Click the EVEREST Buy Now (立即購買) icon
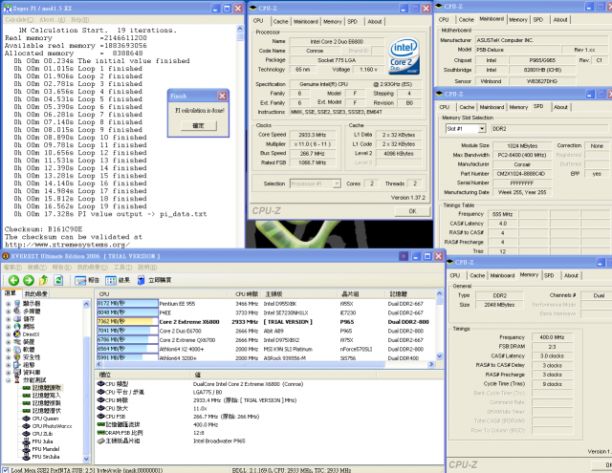The image size is (612, 473). tap(141, 280)
